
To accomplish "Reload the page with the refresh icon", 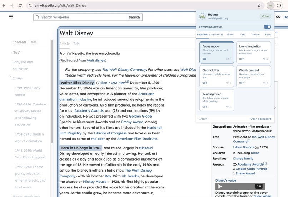I will [20, 5].
